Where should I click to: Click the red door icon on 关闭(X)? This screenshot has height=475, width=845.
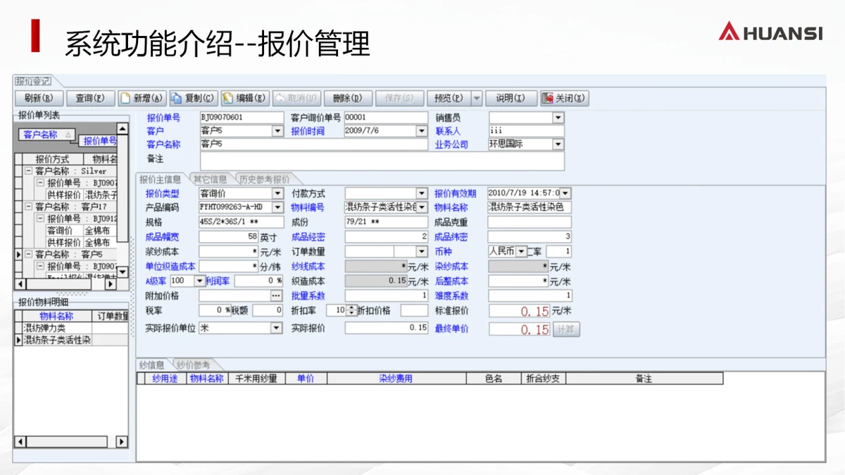[547, 99]
